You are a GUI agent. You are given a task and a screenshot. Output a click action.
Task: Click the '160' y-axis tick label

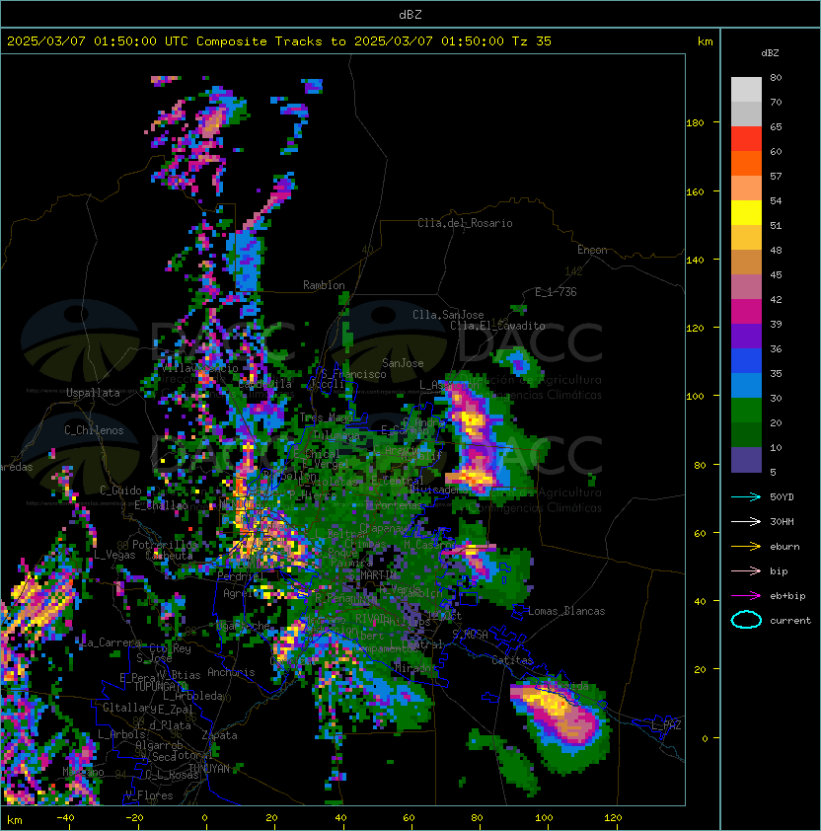(695, 191)
